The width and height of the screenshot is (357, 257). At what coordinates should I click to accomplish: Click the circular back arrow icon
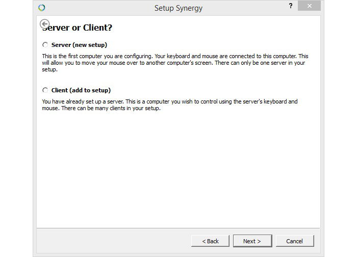[x=45, y=24]
